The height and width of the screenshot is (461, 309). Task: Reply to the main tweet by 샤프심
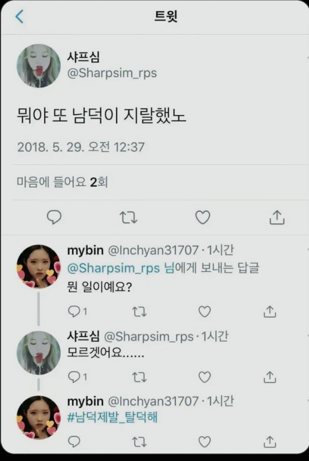click(x=54, y=217)
